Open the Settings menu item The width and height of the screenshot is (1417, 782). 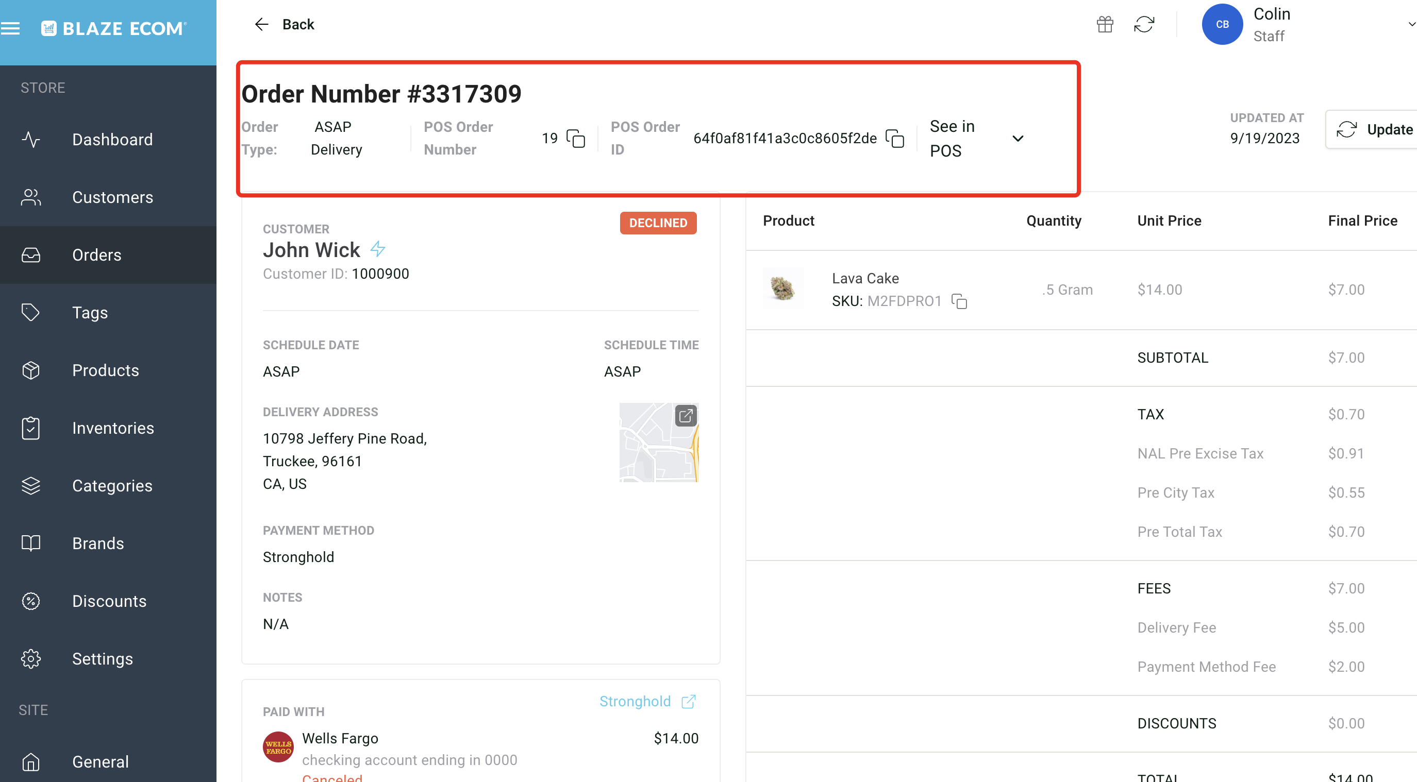(102, 659)
